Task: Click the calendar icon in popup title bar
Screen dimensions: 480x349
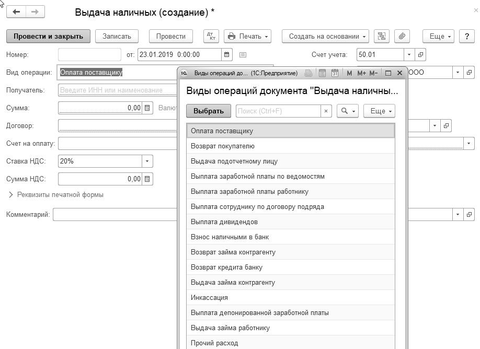Action: [x=335, y=73]
